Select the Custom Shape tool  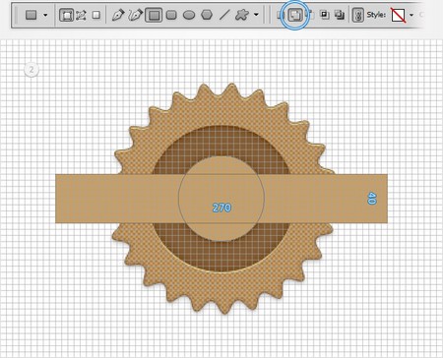[x=242, y=15]
